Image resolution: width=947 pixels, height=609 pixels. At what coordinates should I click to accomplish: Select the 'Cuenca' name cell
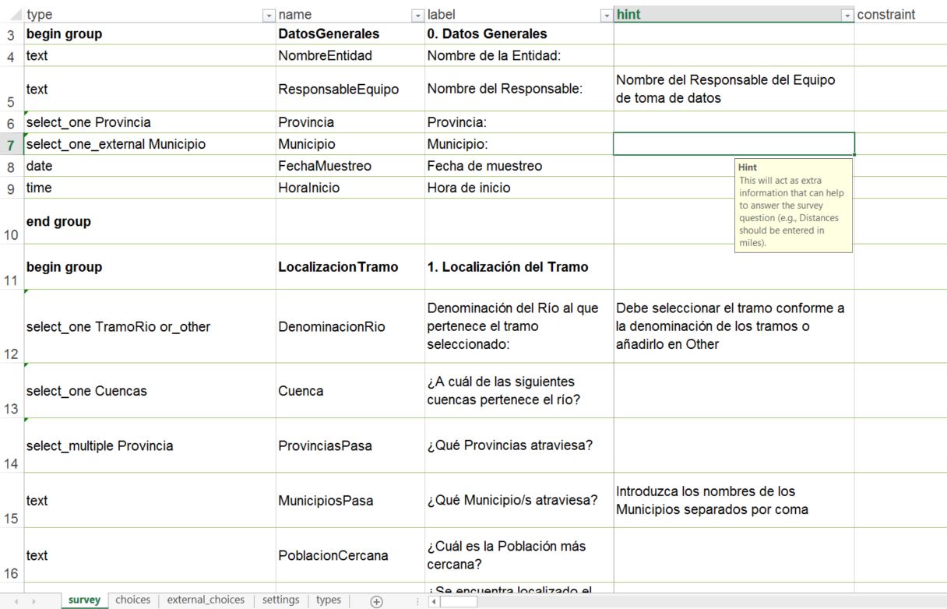coord(350,391)
